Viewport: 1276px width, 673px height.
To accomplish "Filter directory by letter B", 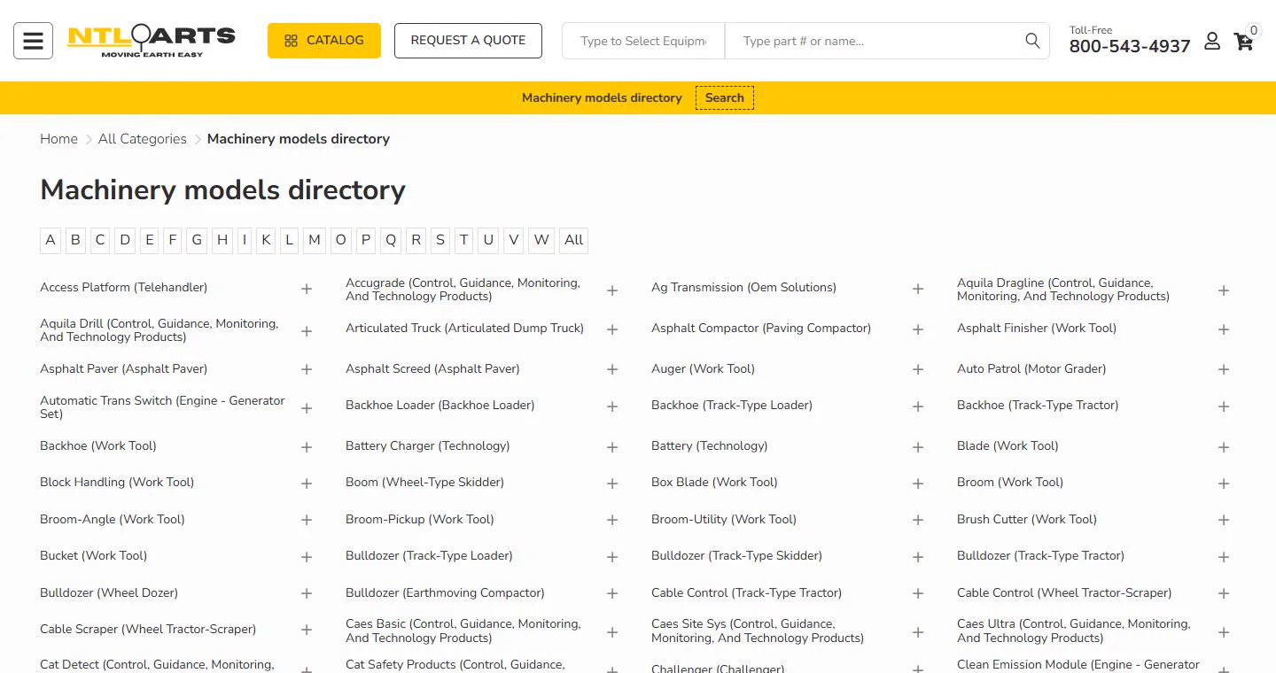I will (x=75, y=240).
